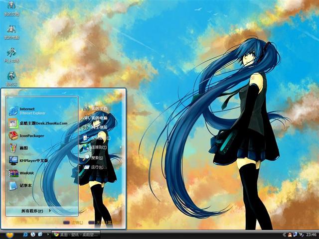319x239 pixels.
Task: Click the globe browser quick launch icon
Action: (33, 235)
